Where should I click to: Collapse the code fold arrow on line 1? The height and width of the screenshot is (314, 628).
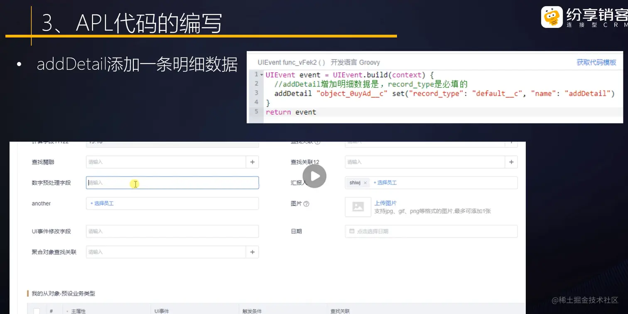pyautogui.click(x=262, y=75)
